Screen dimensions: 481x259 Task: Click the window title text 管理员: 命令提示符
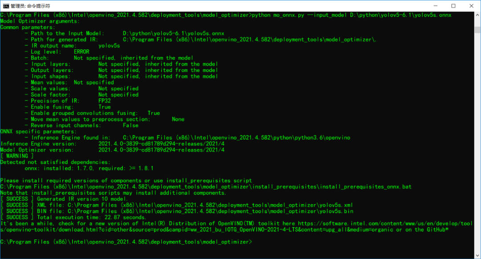(x=30, y=6)
